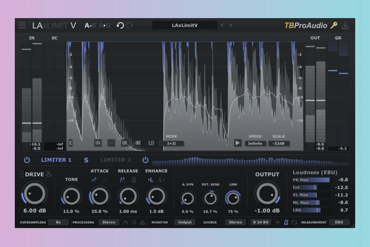Click the play button in waveform display
The image size is (370, 247).
click(238, 143)
